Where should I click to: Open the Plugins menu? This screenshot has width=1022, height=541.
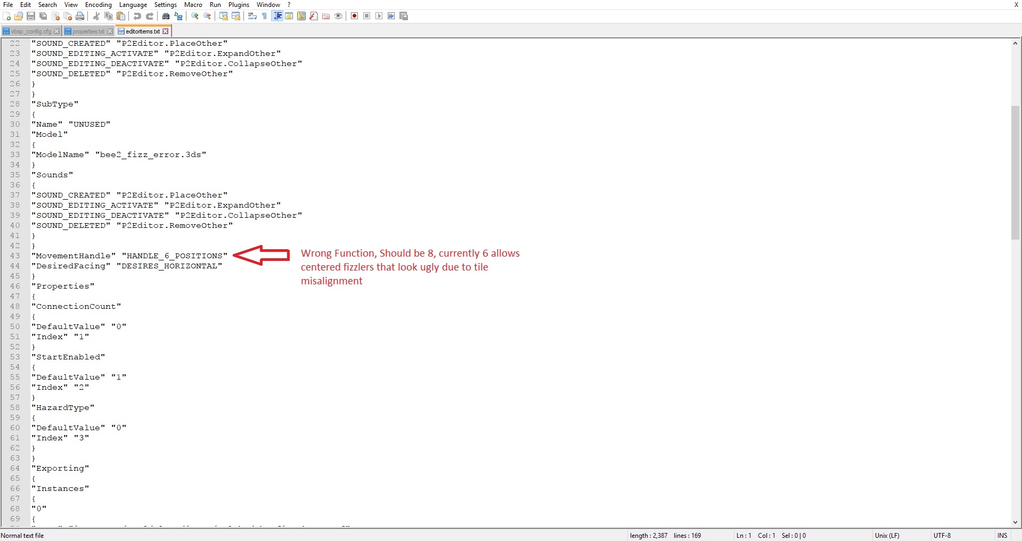pyautogui.click(x=239, y=5)
